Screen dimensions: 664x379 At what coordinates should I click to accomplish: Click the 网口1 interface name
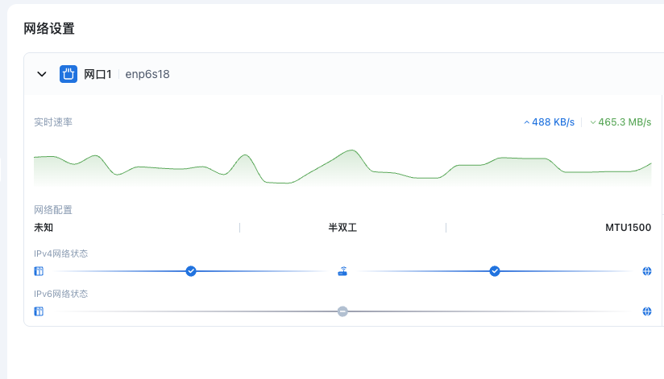(x=98, y=74)
